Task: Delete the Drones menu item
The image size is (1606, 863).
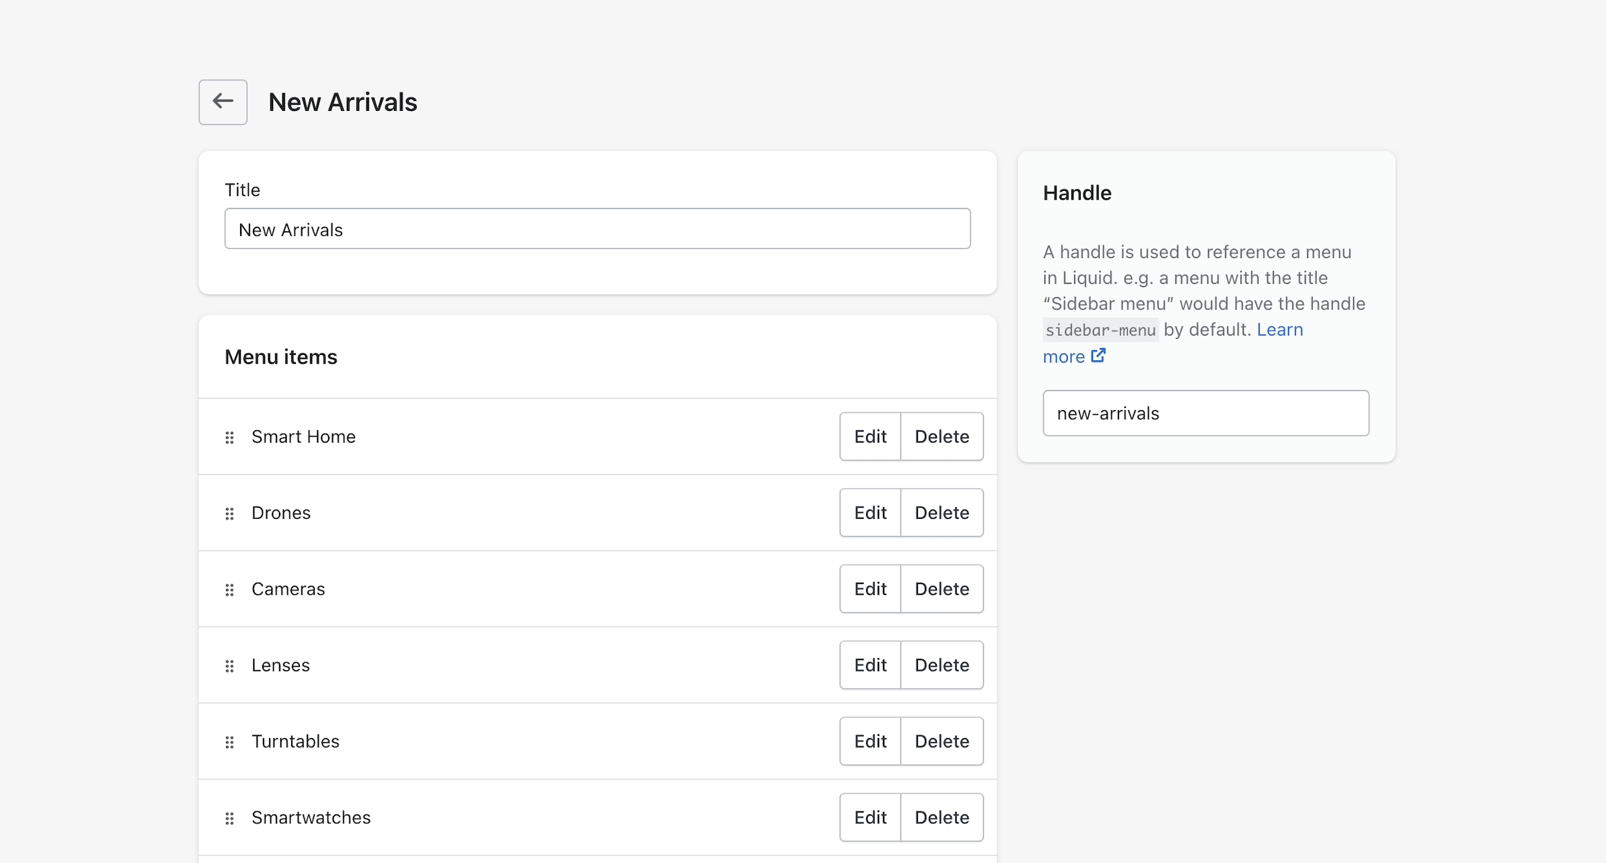Action: point(942,513)
